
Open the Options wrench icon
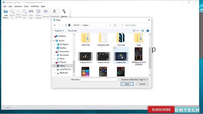pyautogui.click(x=64, y=13)
